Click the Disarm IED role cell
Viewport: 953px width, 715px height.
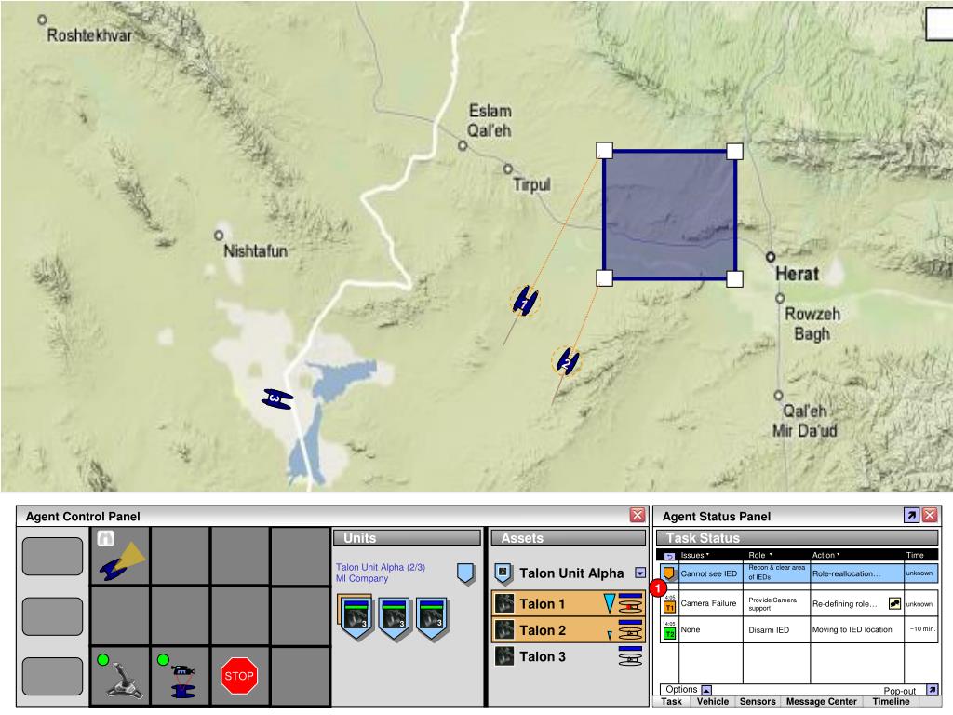(x=776, y=630)
